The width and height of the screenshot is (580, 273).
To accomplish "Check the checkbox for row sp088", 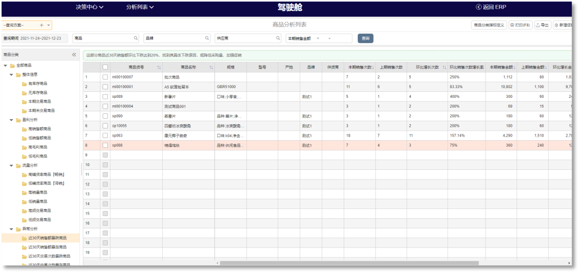I will click(x=105, y=145).
